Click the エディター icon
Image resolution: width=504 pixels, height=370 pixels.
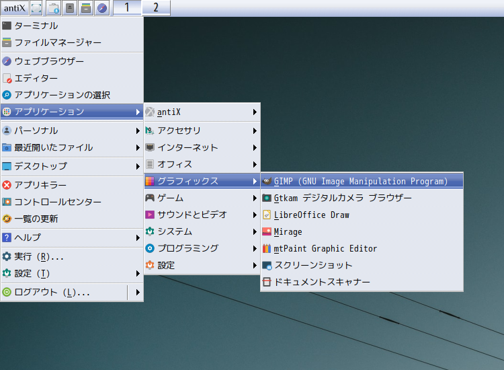[x=7, y=78]
